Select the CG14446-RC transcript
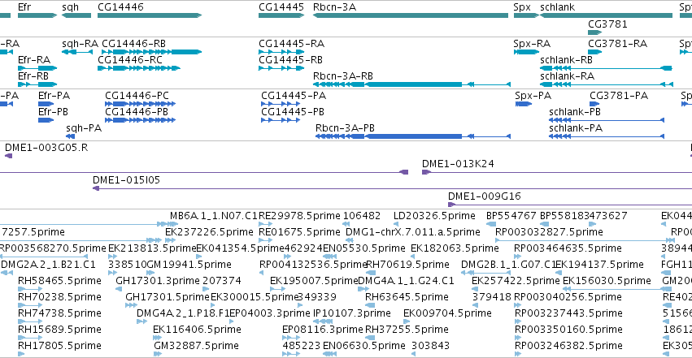 (139, 68)
